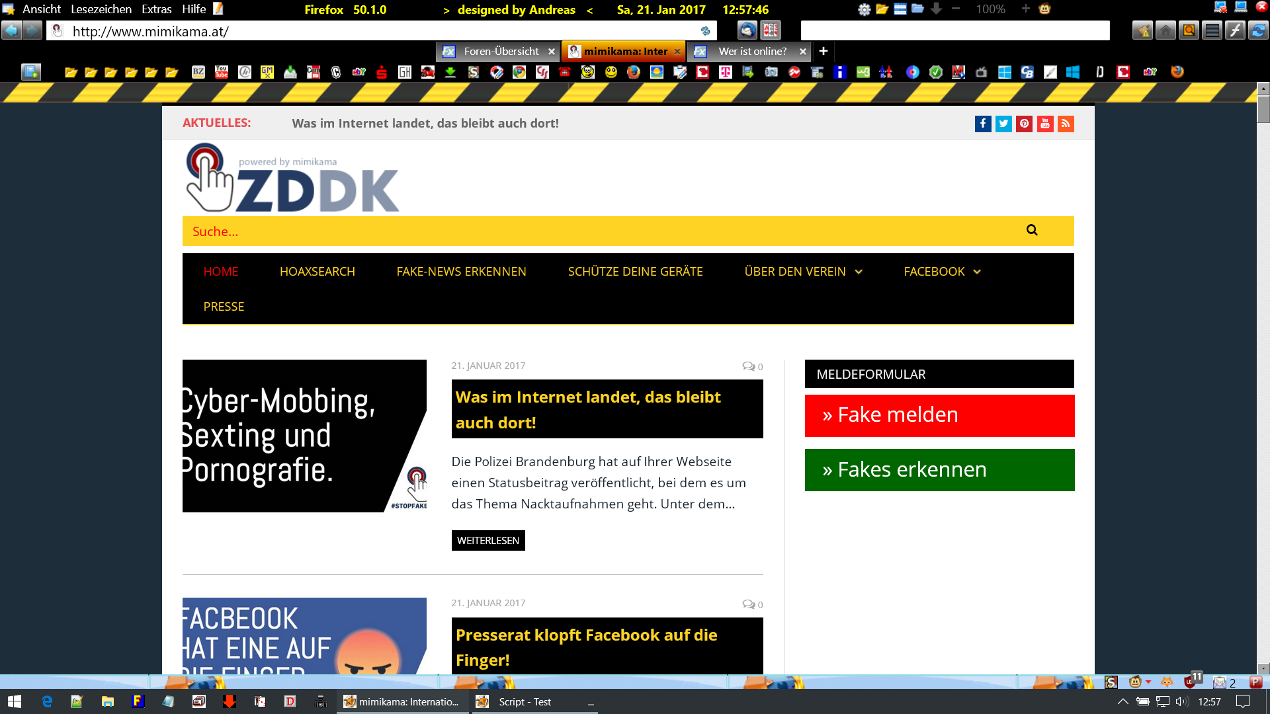The height and width of the screenshot is (714, 1270).
Task: Click the WEITERLESEN button
Action: pos(487,540)
